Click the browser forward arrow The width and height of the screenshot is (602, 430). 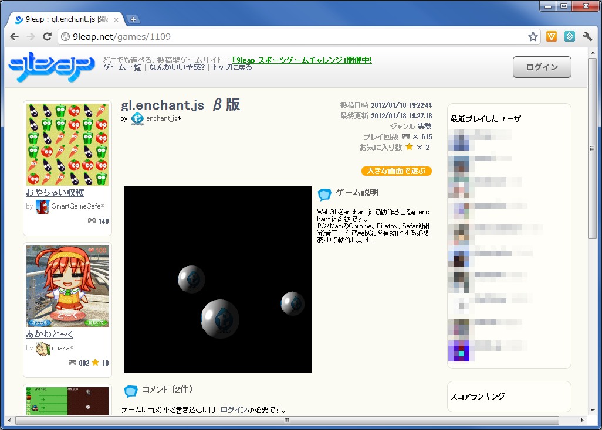pyautogui.click(x=31, y=36)
